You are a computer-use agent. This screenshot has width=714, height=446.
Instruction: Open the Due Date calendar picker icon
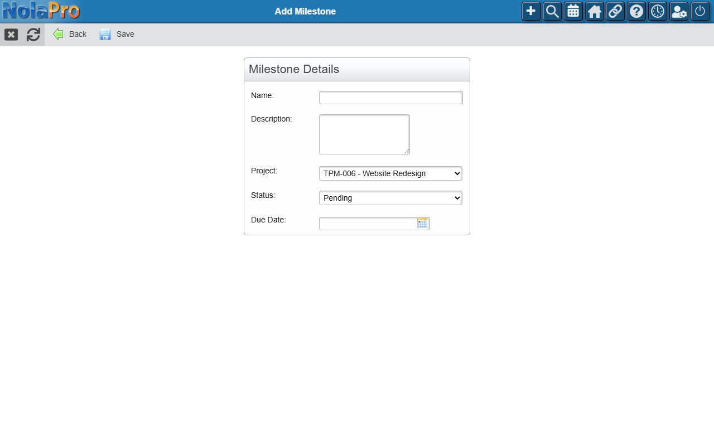pos(422,223)
